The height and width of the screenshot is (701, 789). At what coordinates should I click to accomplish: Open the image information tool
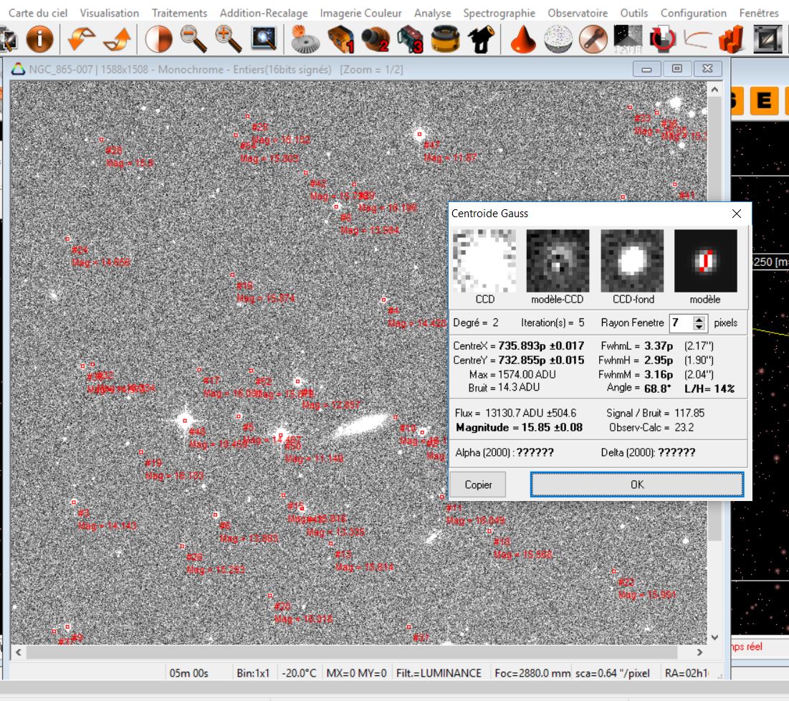pos(39,39)
